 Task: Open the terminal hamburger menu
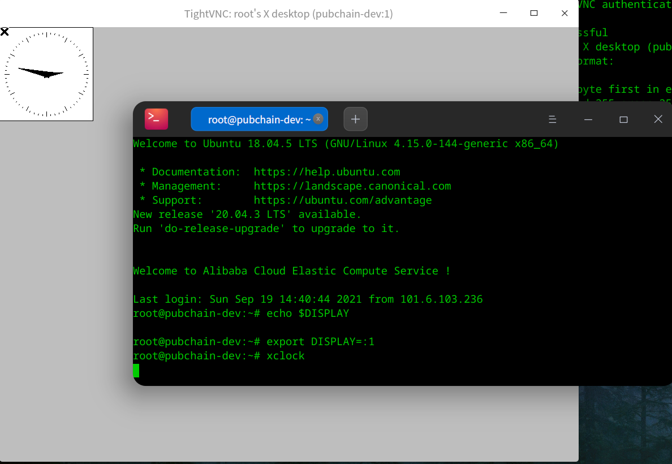click(553, 119)
